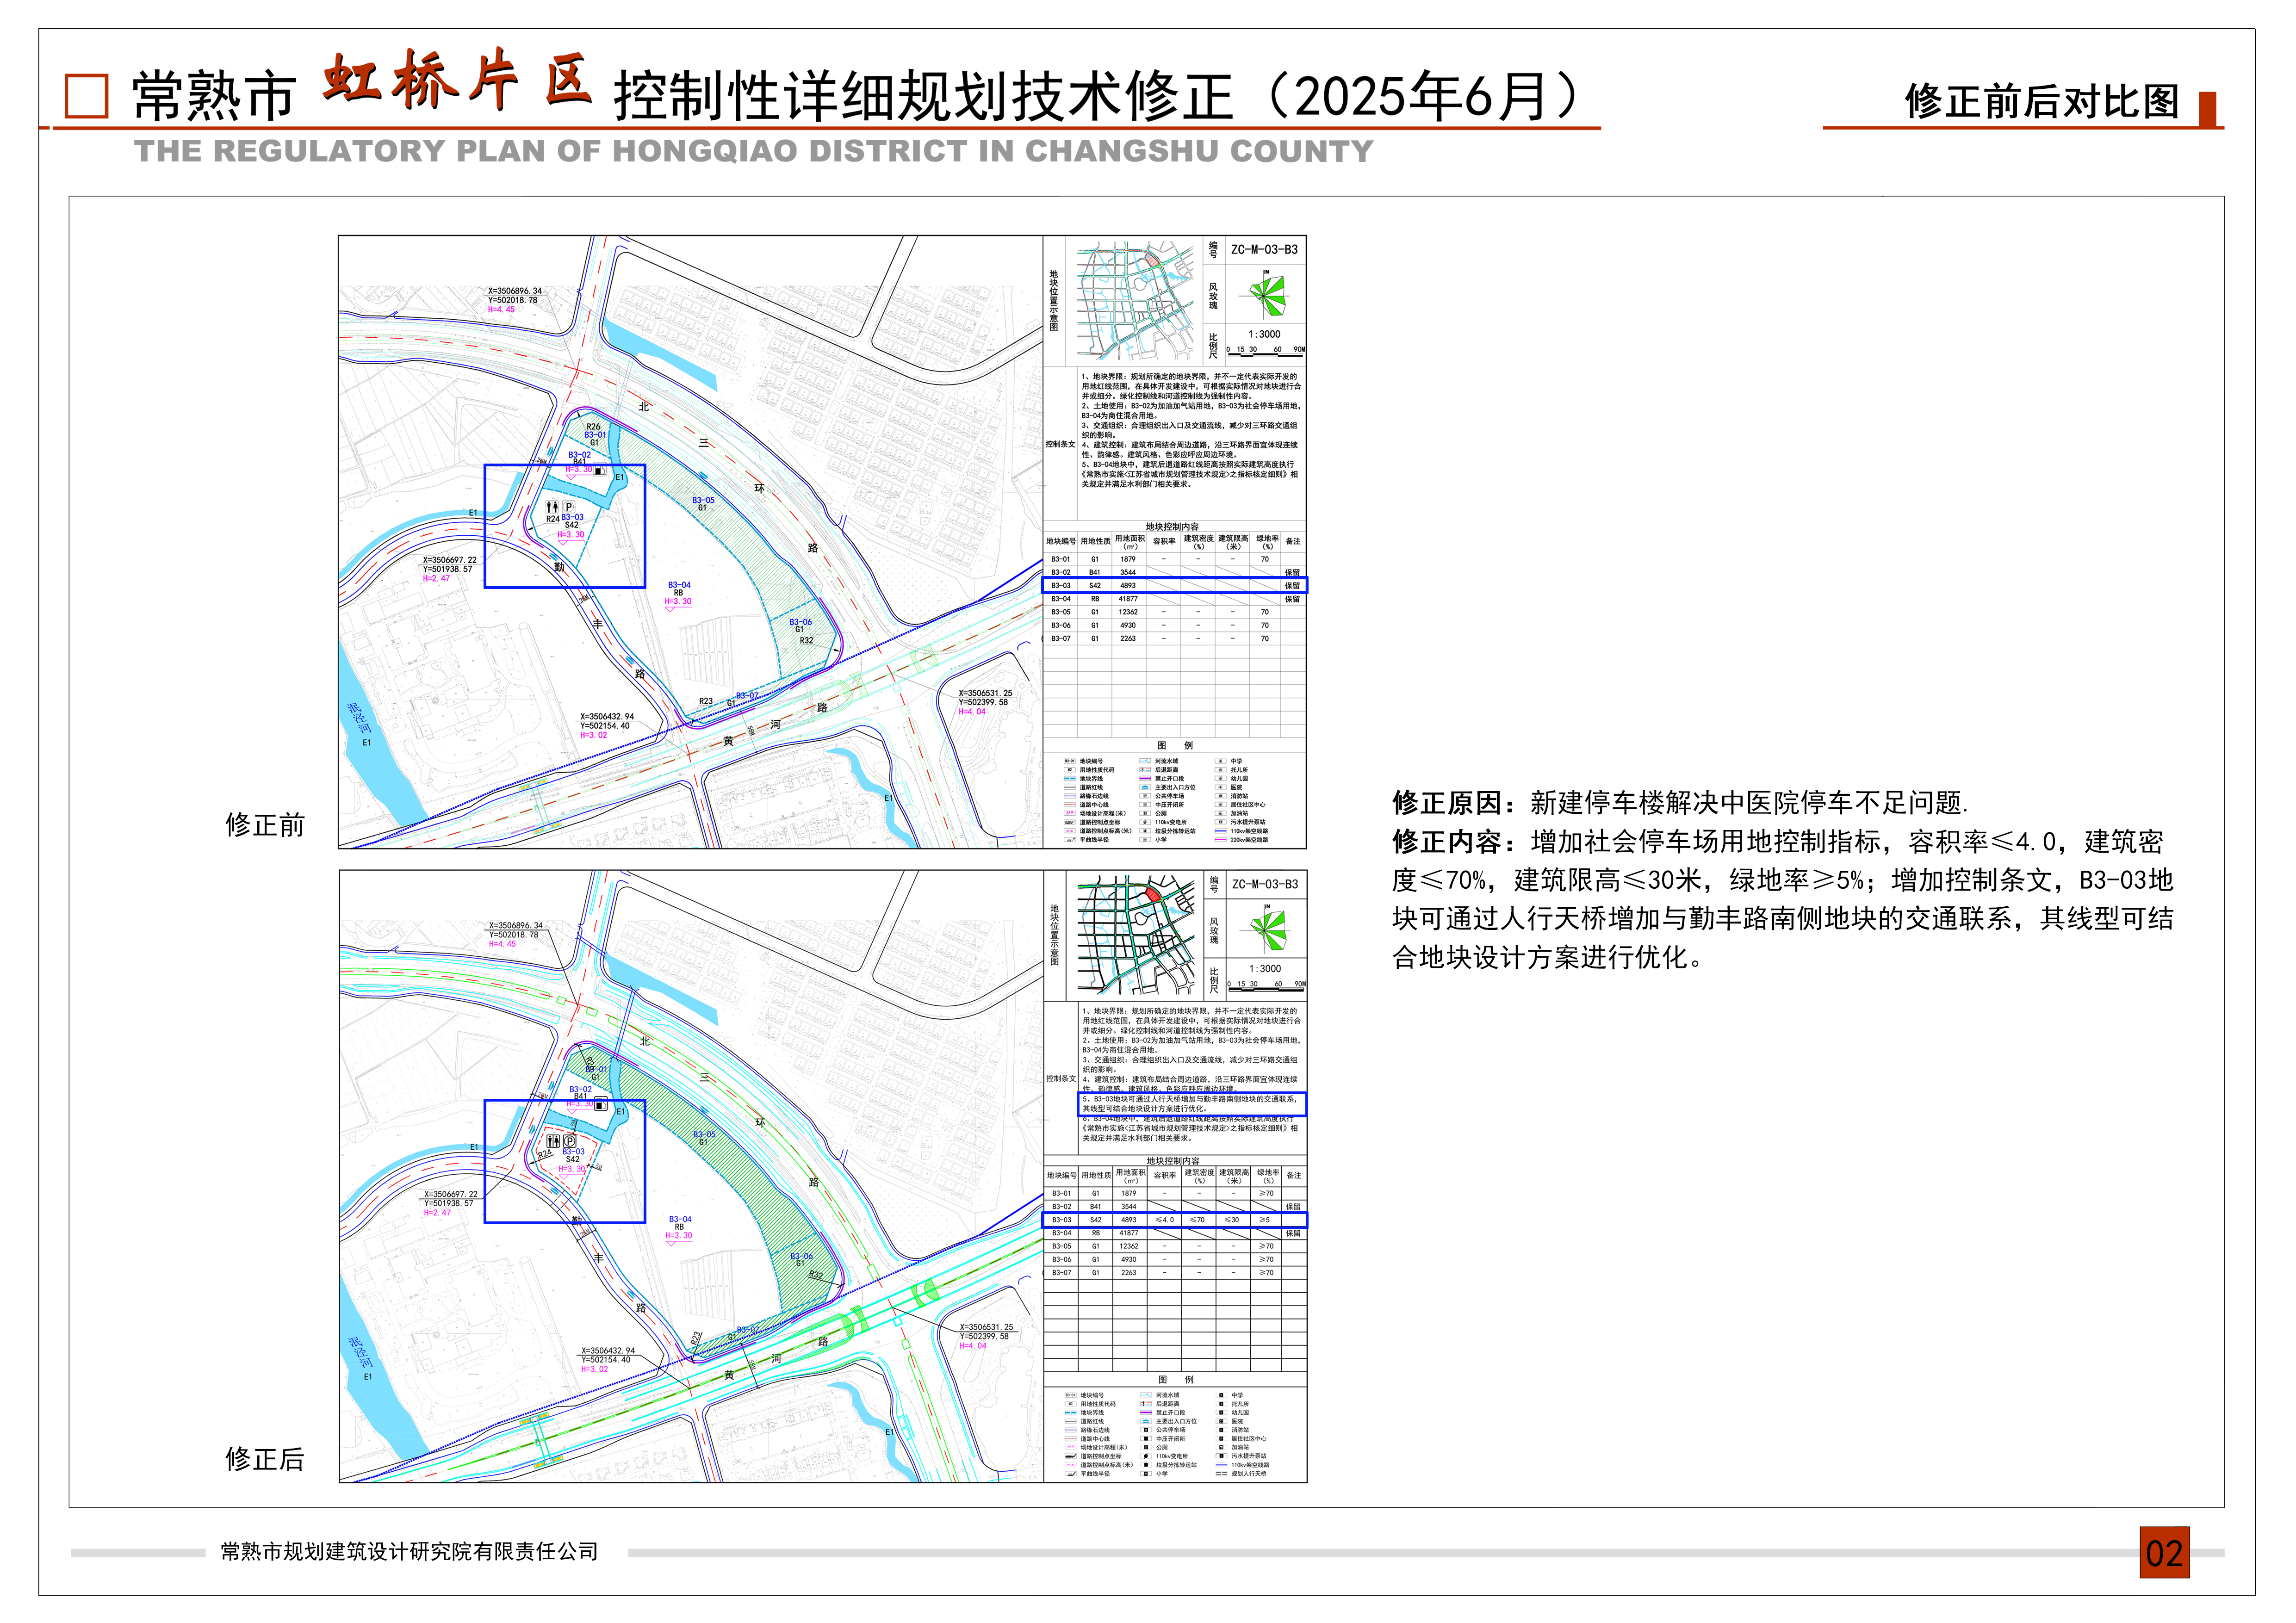Image resolution: width=2296 pixels, height=1623 pixels.
Task: Click 110kv架空线路 blue line symbol in 修正后 legend
Action: (1222, 1465)
